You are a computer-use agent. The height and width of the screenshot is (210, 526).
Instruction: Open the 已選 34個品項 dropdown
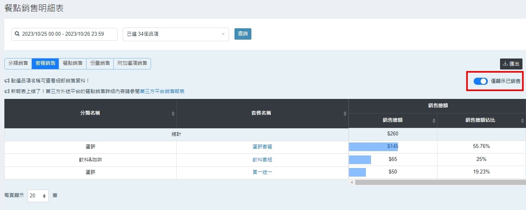pyautogui.click(x=175, y=34)
